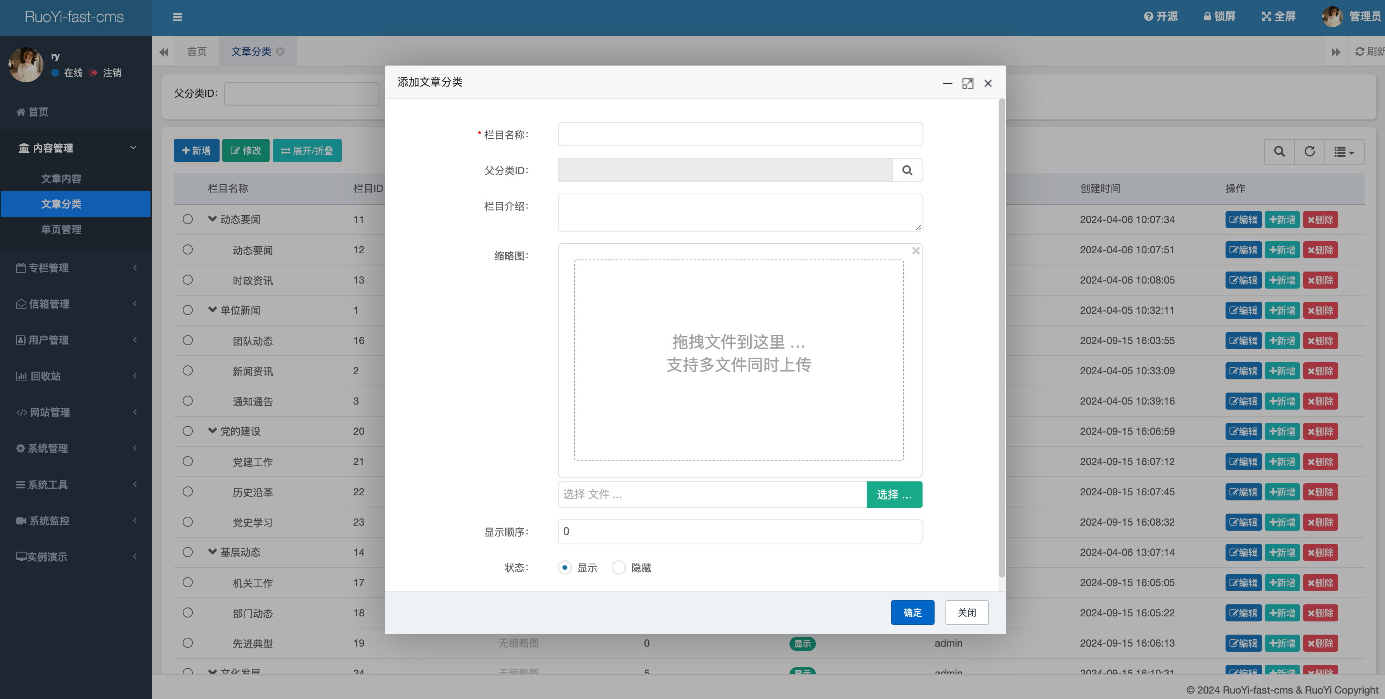Click 选择 to browse thumbnail files
This screenshot has height=699, width=1385.
point(893,494)
